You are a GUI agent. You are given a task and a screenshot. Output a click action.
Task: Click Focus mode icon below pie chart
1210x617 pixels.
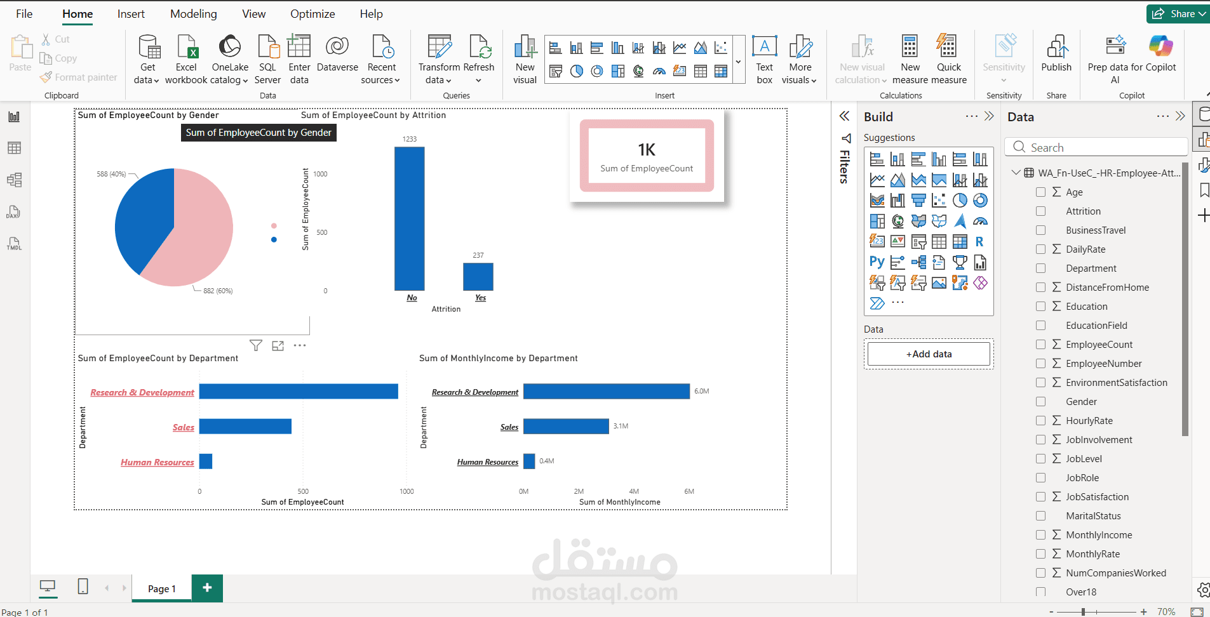[x=278, y=345]
